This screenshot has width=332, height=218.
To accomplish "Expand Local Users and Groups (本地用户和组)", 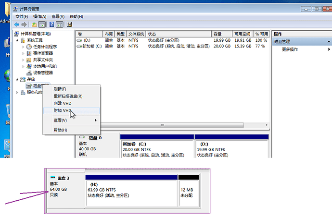I will [x=24, y=66].
